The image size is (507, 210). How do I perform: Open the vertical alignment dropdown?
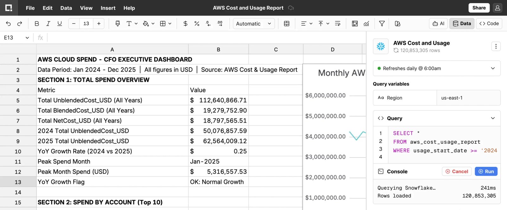(x=324, y=23)
